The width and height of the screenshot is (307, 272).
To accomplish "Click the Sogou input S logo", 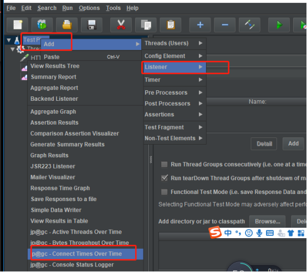I will click(x=215, y=233).
